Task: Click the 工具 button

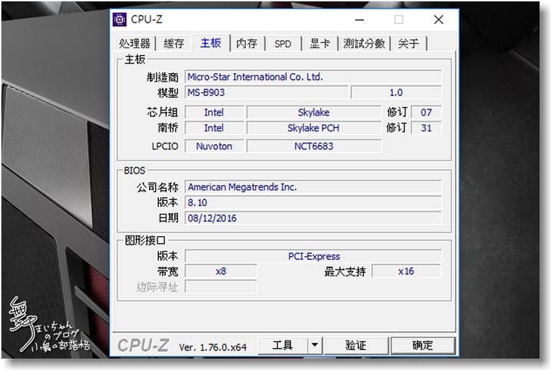Action: [x=283, y=345]
